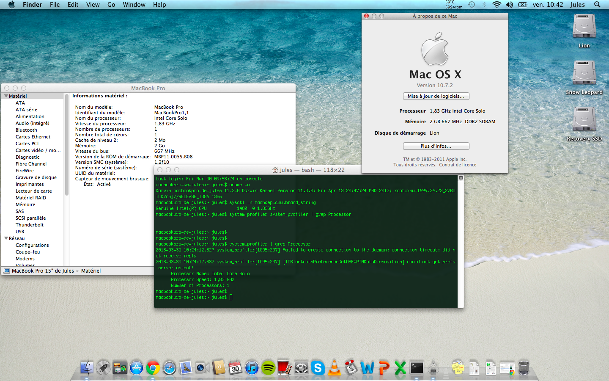Click the battery status icon
The width and height of the screenshot is (609, 381).
tap(523, 4)
